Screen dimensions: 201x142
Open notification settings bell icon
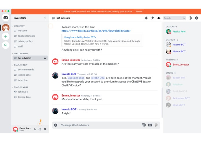pos(146,18)
